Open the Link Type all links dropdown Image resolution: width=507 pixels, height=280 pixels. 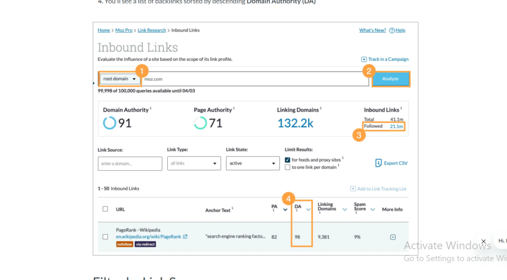(x=194, y=163)
